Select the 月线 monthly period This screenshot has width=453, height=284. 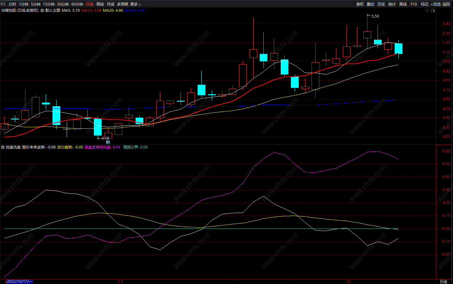point(111,4)
